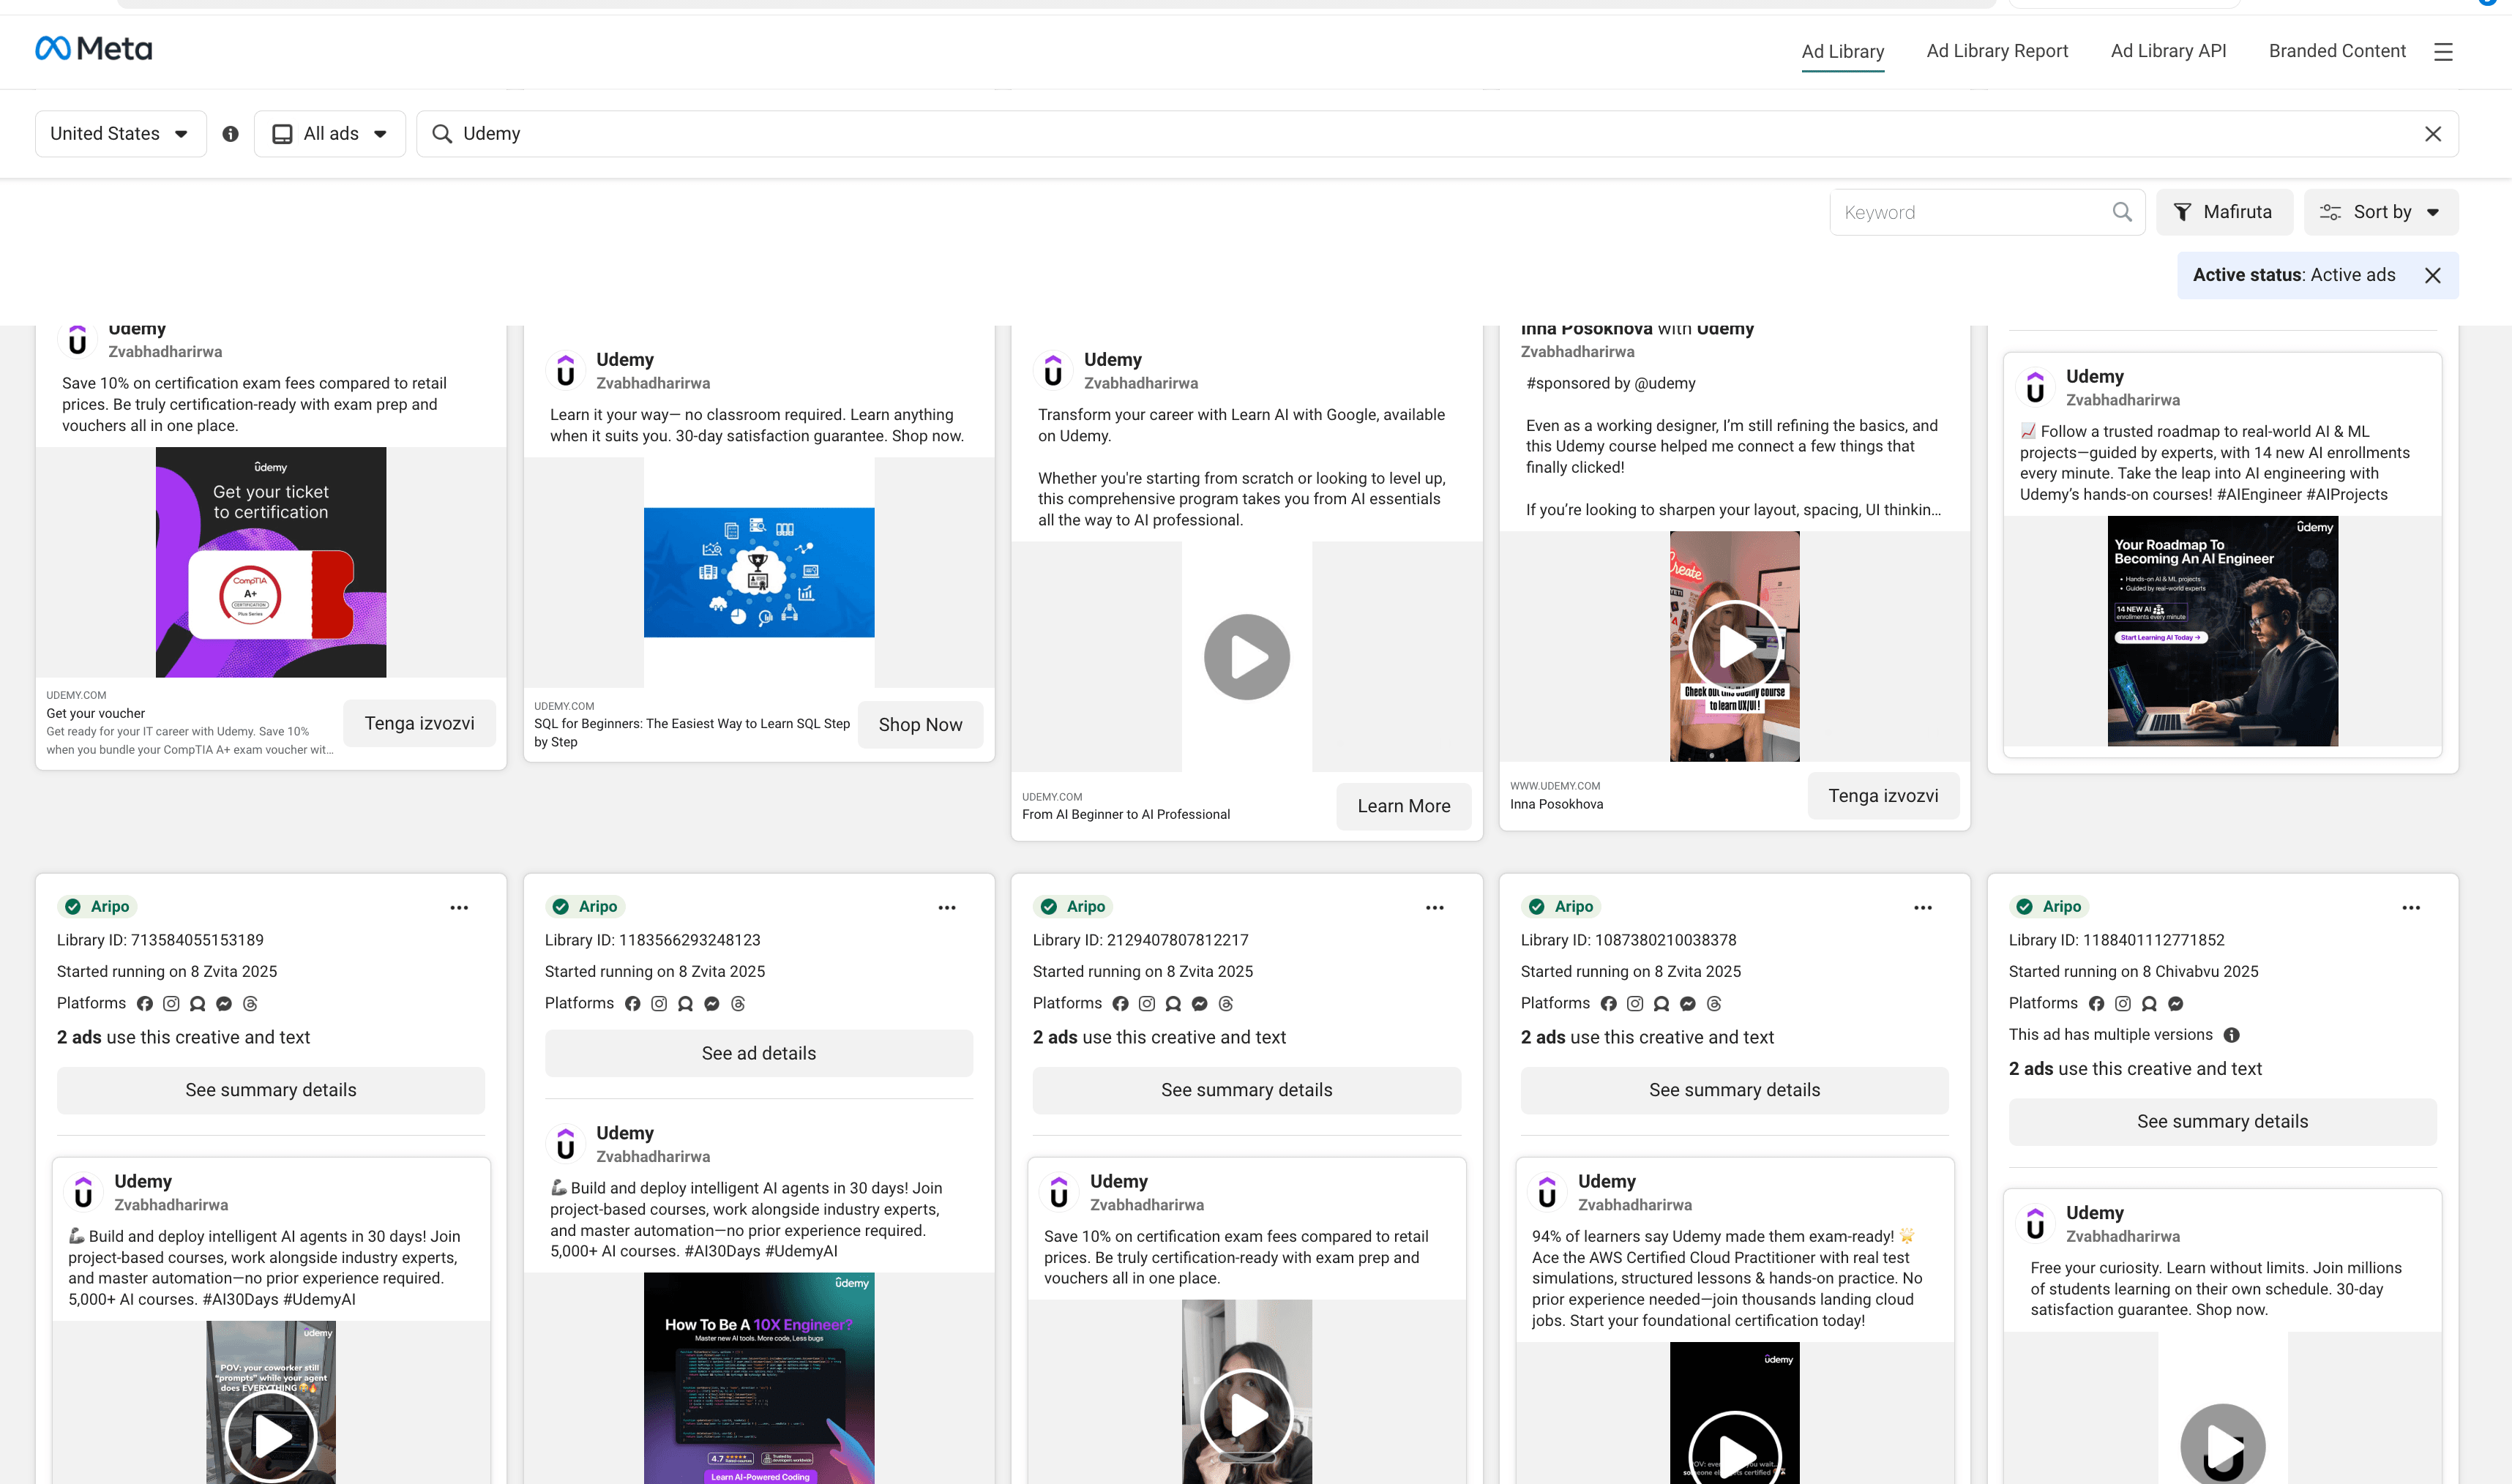Play the AI agents video in ad 713584055153189
This screenshot has height=1484, width=2512.
(270, 1436)
